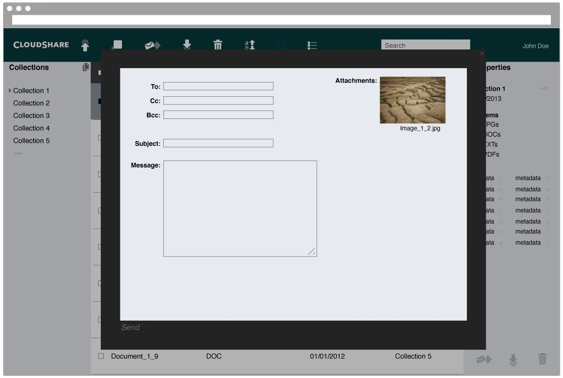The image size is (563, 378).
Task: Click the copy icon beside Collections header
Action: pyautogui.click(x=86, y=67)
